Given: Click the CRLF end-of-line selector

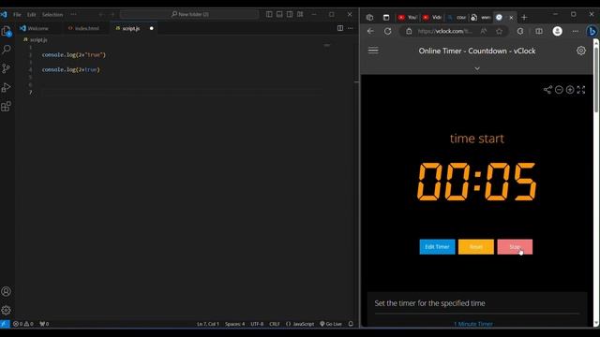Looking at the screenshot, I should pyautogui.click(x=275, y=324).
